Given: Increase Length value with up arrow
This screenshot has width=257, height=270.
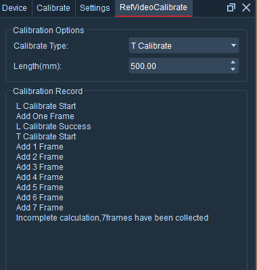Looking at the screenshot, I should tap(233, 62).
